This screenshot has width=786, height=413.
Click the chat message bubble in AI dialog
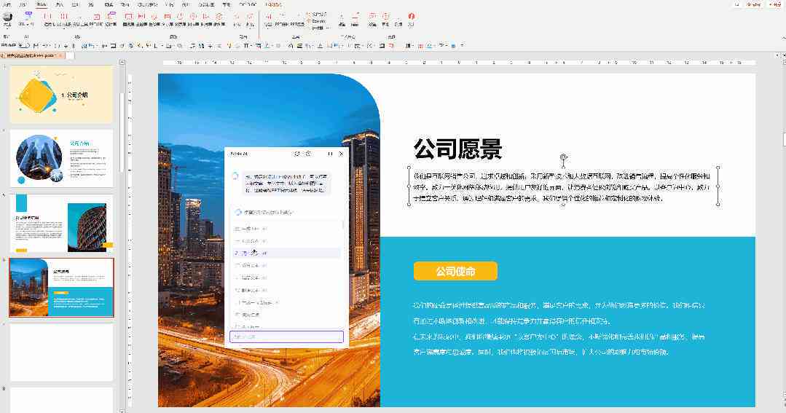click(x=286, y=184)
